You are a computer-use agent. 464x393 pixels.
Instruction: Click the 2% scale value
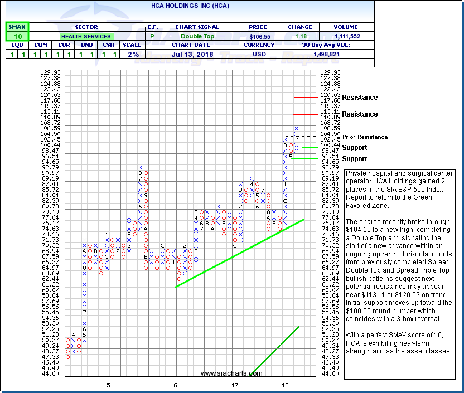pos(132,54)
